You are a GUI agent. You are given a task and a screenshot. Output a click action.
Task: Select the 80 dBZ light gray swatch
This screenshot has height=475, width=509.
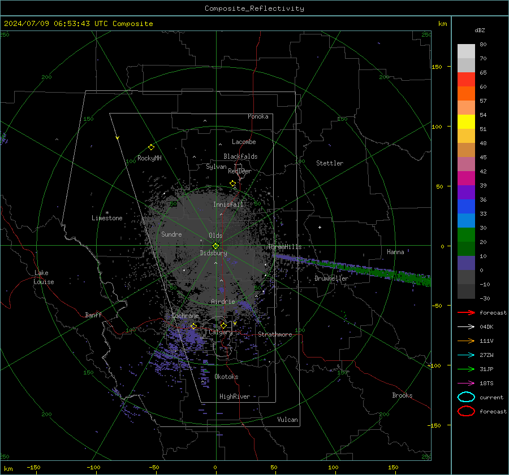coord(466,51)
